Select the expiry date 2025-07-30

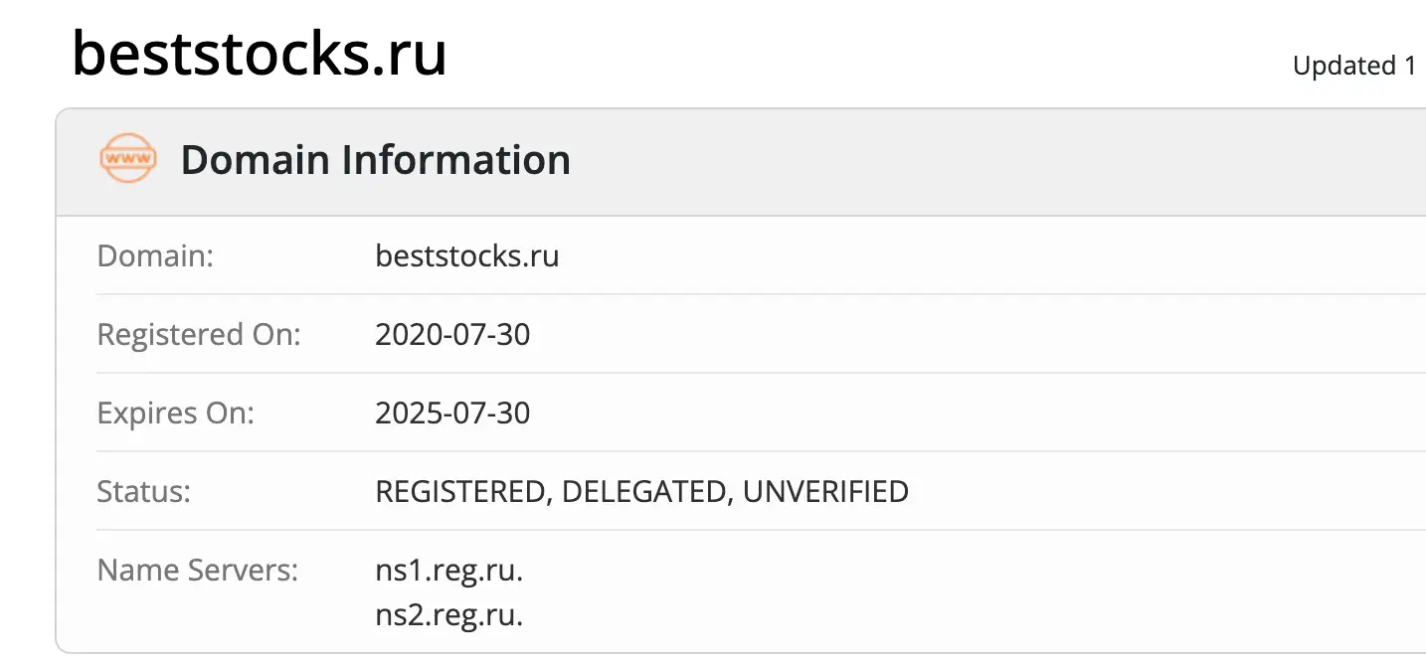452,413
